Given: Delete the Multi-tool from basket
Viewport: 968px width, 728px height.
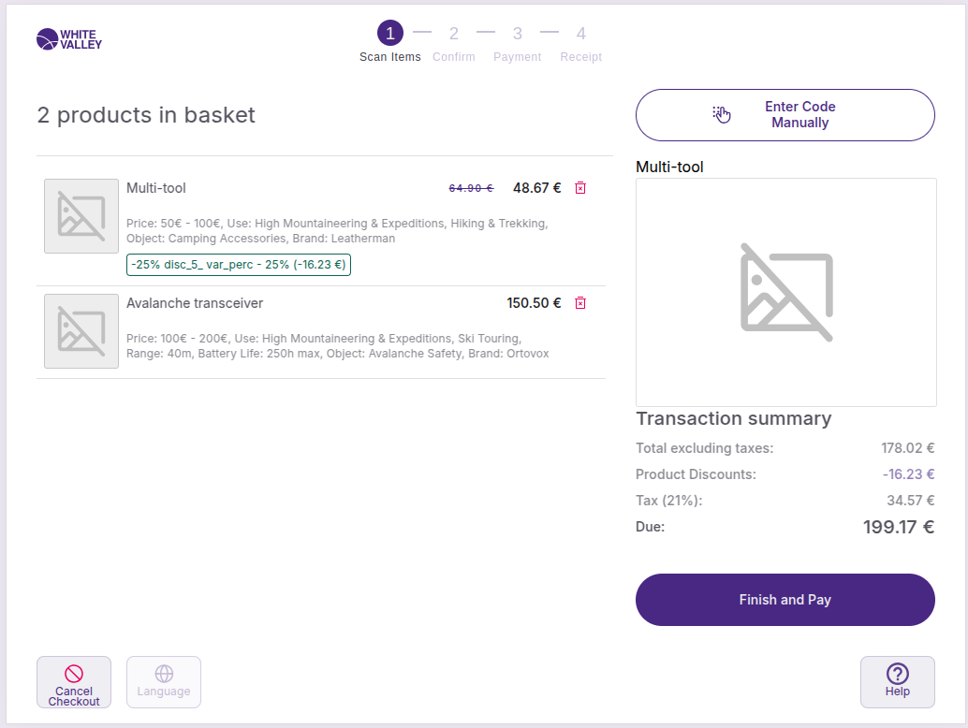Looking at the screenshot, I should (x=580, y=188).
